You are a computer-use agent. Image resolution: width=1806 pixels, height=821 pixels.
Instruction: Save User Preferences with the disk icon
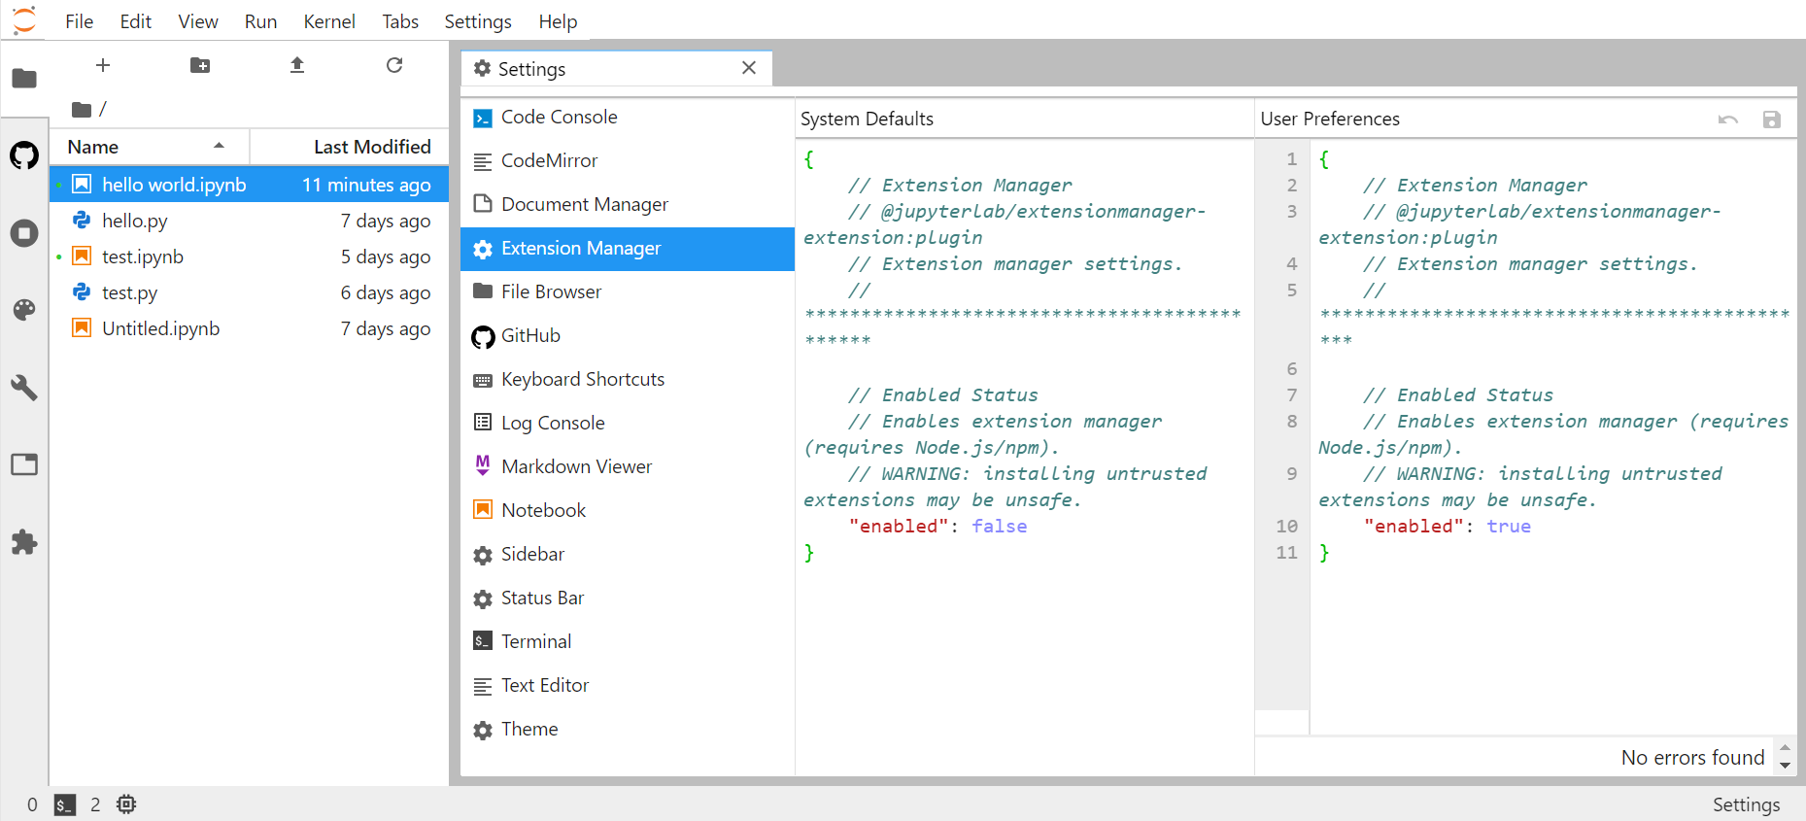1772,120
